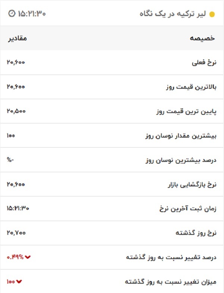Click the خصیصه column header
The width and height of the screenshot is (224, 293).
tap(203, 38)
